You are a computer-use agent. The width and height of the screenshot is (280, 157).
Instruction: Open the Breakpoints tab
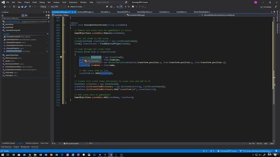click(25, 147)
